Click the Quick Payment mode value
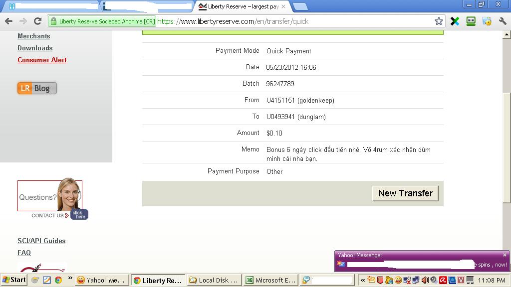The image size is (511, 287). pos(289,51)
